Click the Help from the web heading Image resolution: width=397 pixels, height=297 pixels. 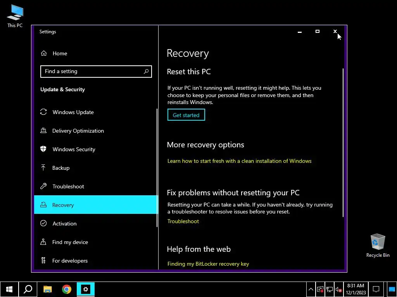pyautogui.click(x=199, y=249)
